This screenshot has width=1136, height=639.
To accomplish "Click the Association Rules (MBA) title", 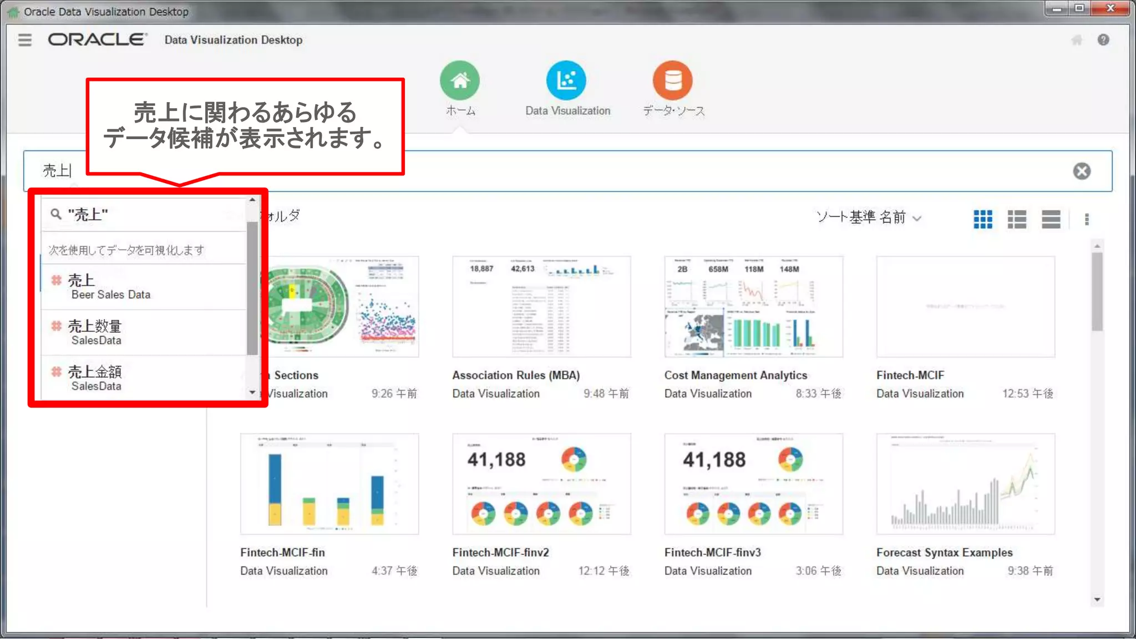I will point(516,376).
